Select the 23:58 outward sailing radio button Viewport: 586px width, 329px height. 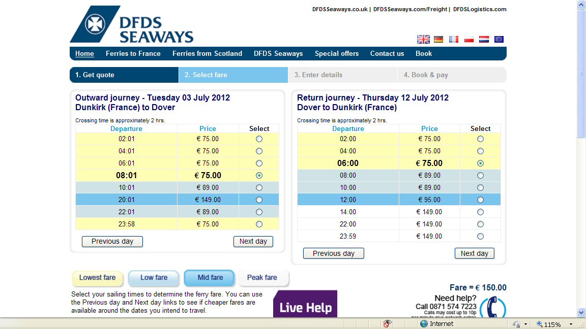[x=259, y=224]
